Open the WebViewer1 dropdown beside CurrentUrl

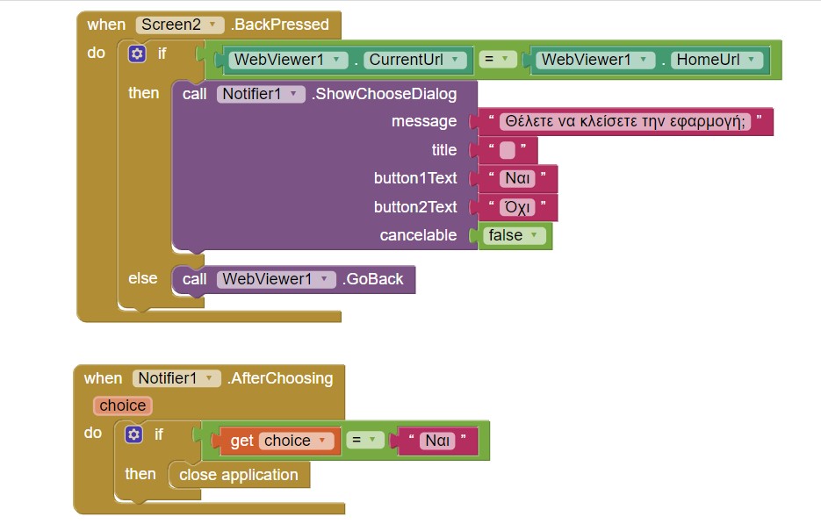pyautogui.click(x=335, y=61)
